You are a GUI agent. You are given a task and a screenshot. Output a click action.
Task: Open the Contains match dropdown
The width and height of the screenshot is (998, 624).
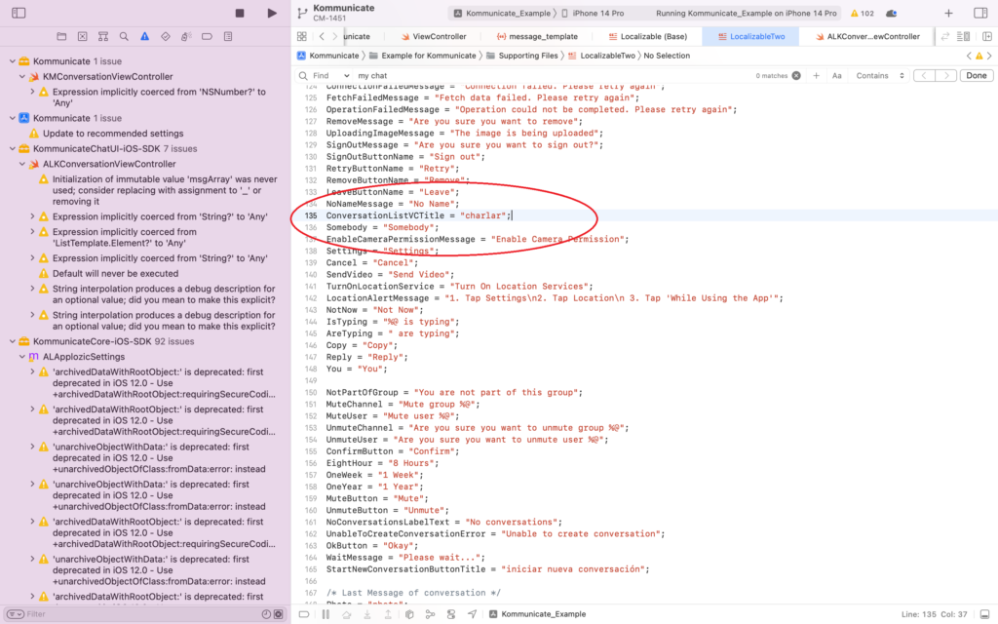point(880,75)
